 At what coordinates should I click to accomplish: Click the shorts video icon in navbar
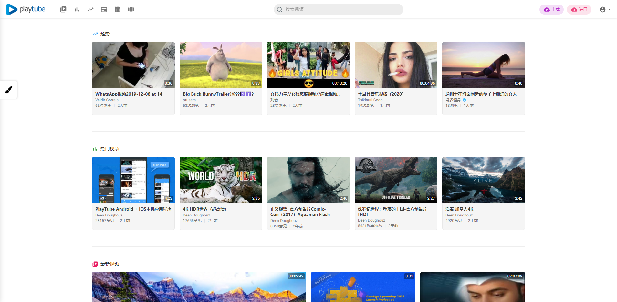(x=131, y=9)
